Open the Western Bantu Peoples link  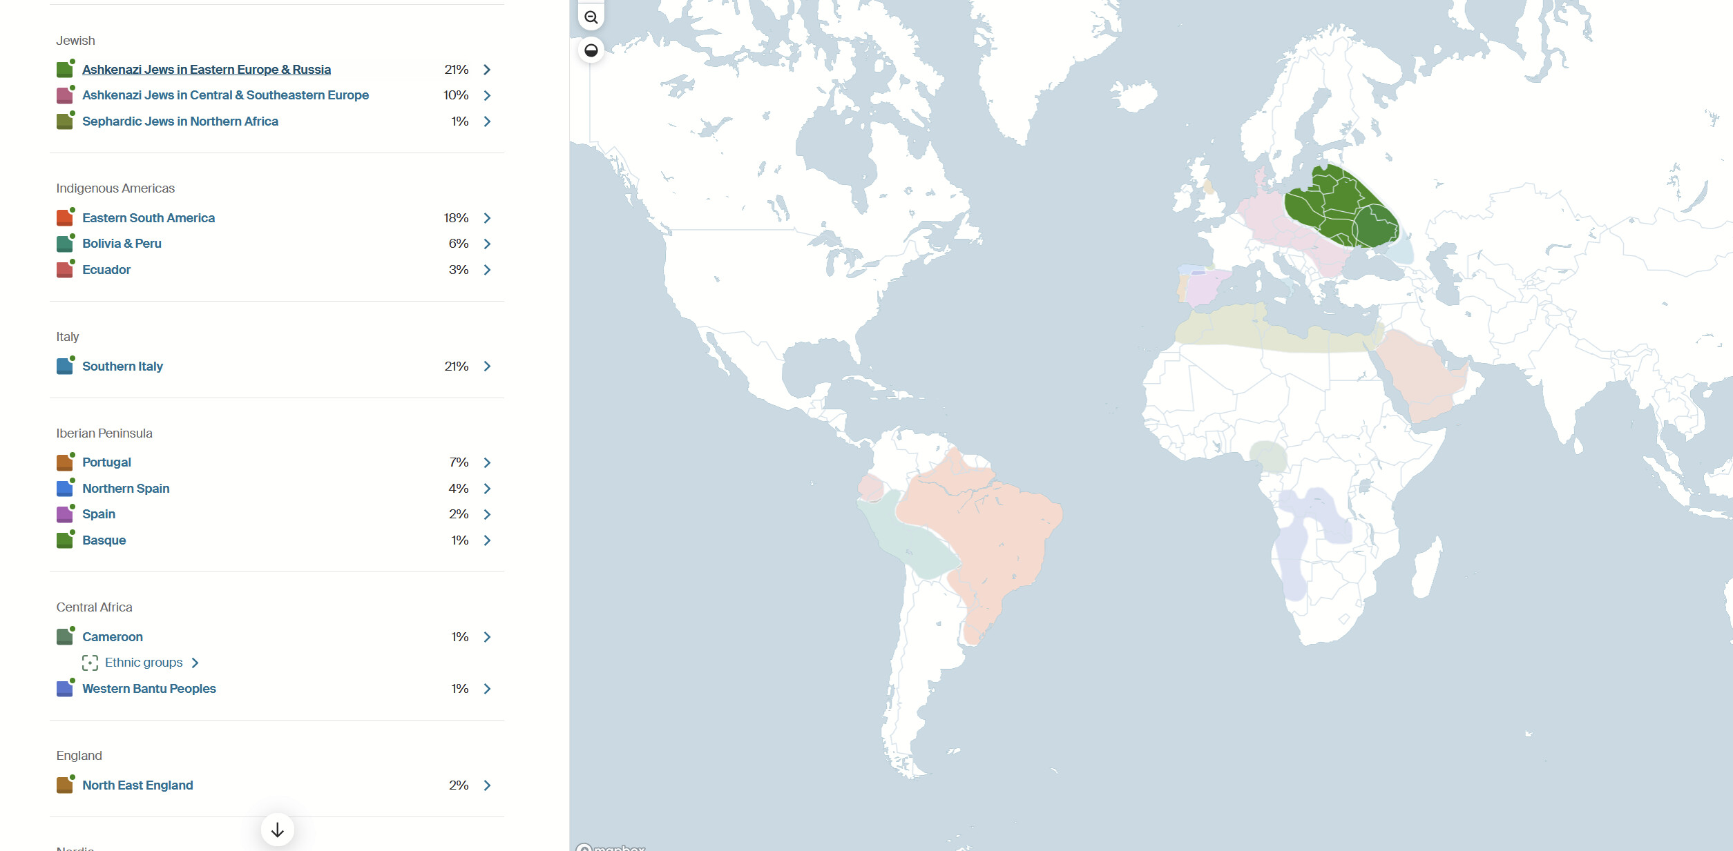tap(149, 689)
